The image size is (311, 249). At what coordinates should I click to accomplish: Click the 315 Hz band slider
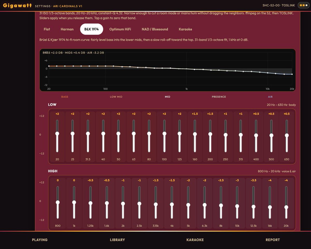(241, 136)
